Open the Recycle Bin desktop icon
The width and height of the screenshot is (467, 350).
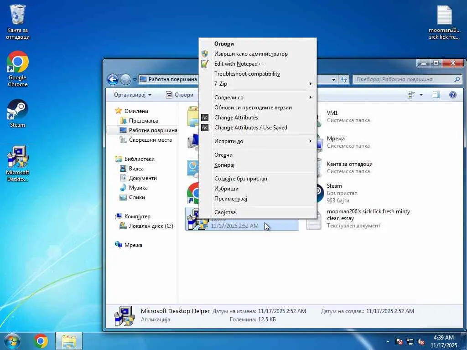[18, 22]
